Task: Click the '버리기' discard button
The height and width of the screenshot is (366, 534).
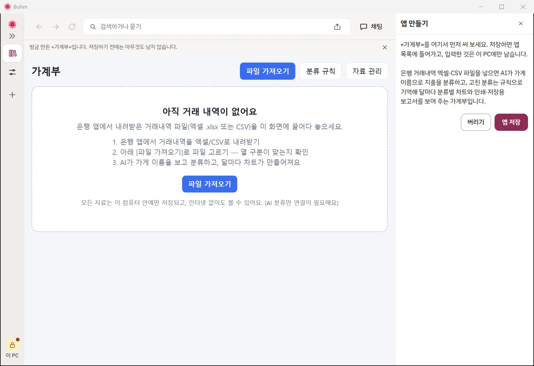Action: point(476,122)
